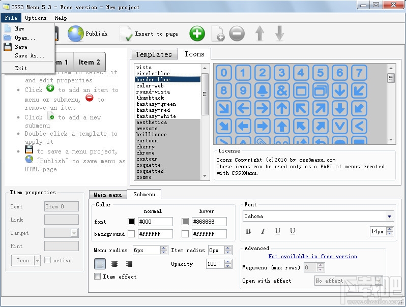Click the normal background color swatch

coord(131,234)
